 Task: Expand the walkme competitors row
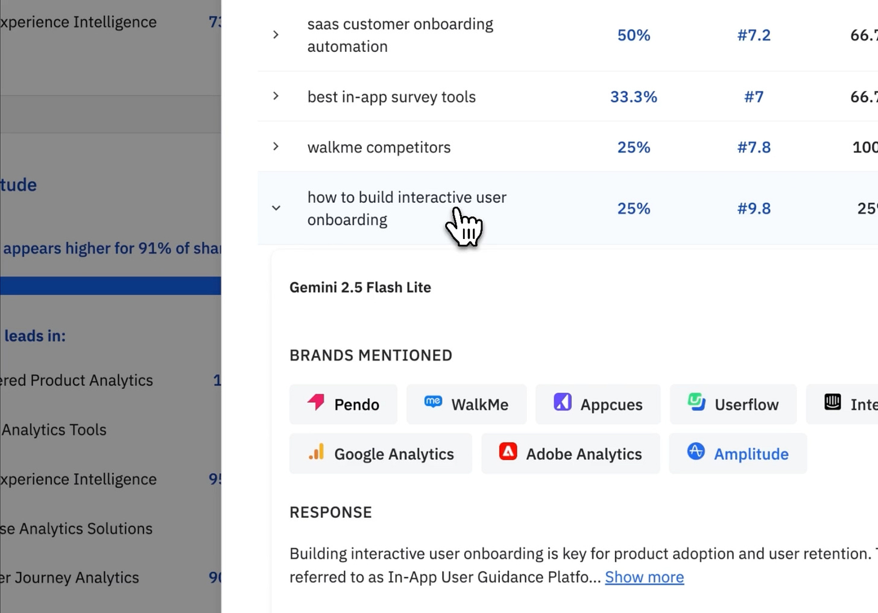(x=276, y=147)
